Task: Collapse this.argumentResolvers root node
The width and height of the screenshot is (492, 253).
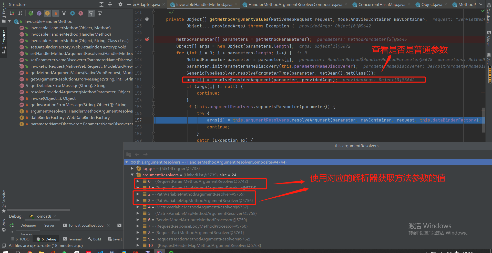Action: pyautogui.click(x=127, y=162)
